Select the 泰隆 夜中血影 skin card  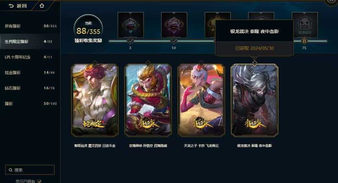pos(255,100)
